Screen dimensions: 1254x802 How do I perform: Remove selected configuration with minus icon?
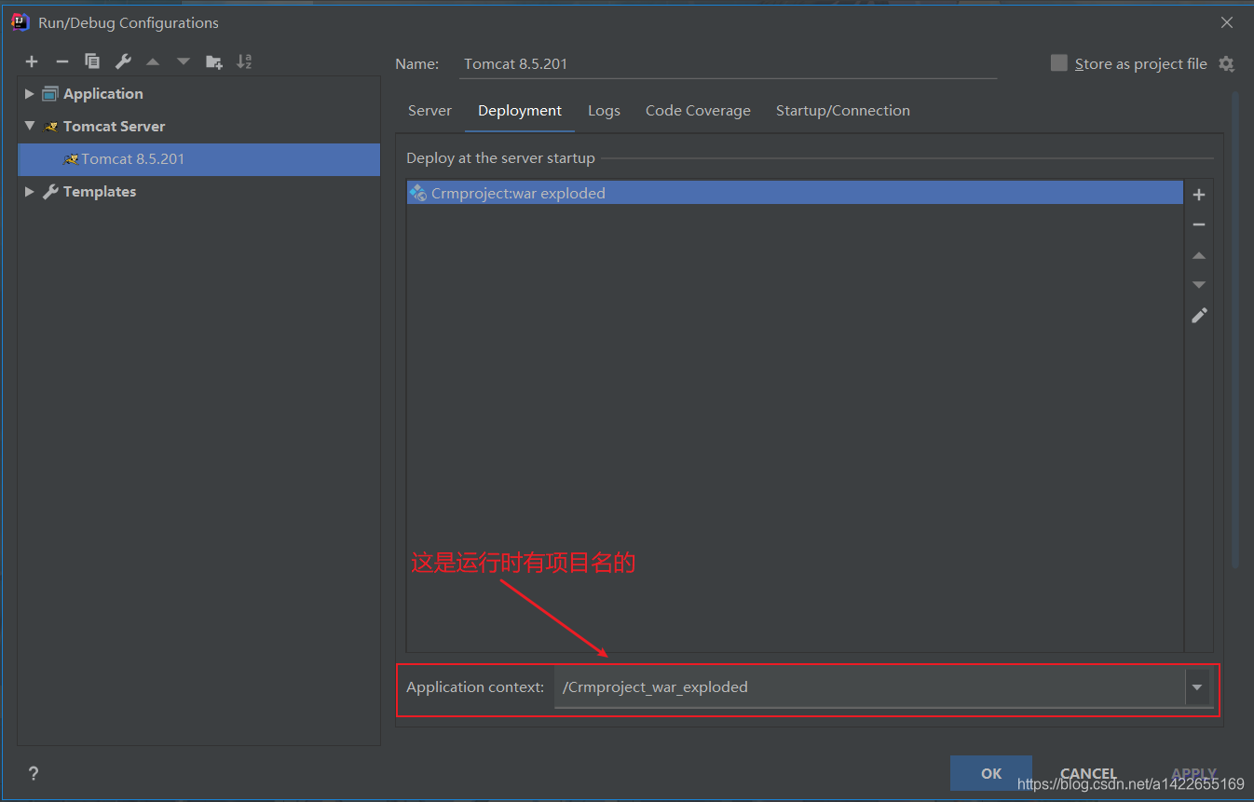[x=62, y=61]
